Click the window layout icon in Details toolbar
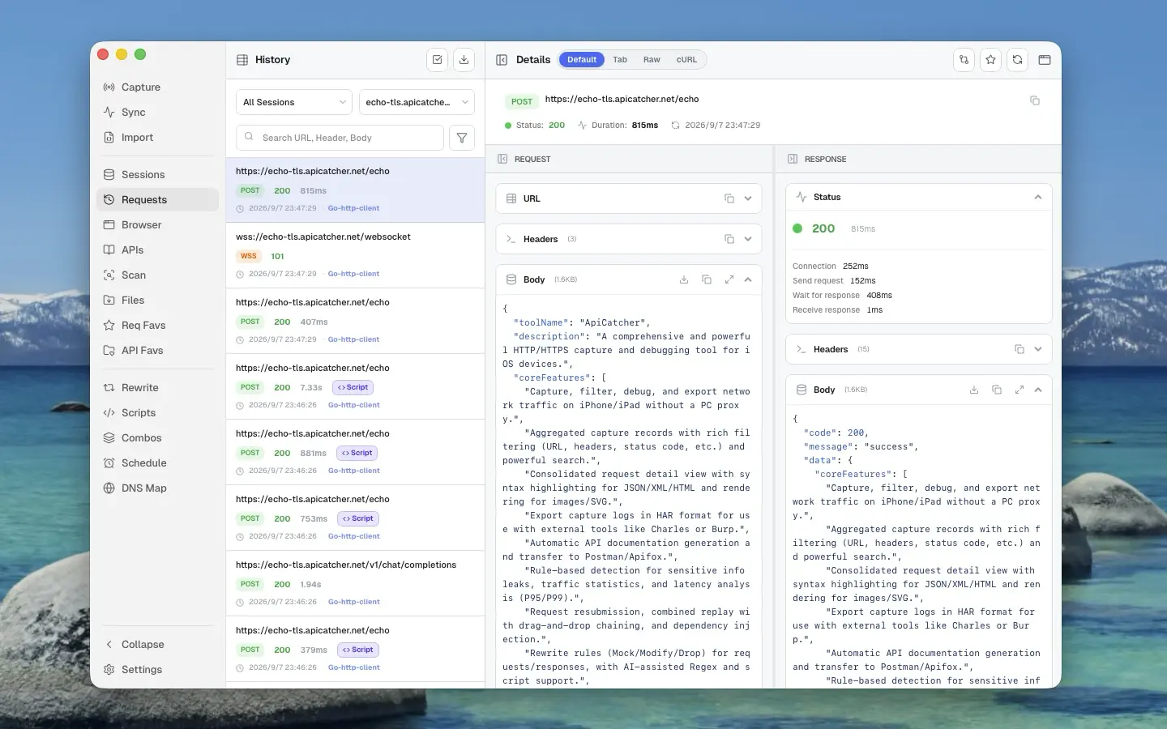1167x729 pixels. pyautogui.click(x=1044, y=60)
